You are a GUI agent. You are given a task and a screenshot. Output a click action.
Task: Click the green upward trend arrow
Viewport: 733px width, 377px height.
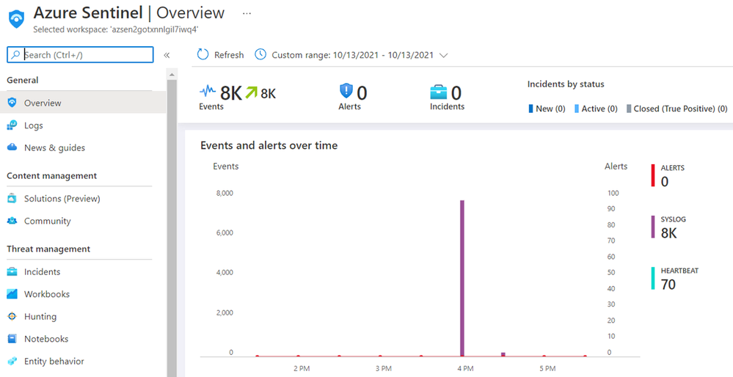point(252,92)
